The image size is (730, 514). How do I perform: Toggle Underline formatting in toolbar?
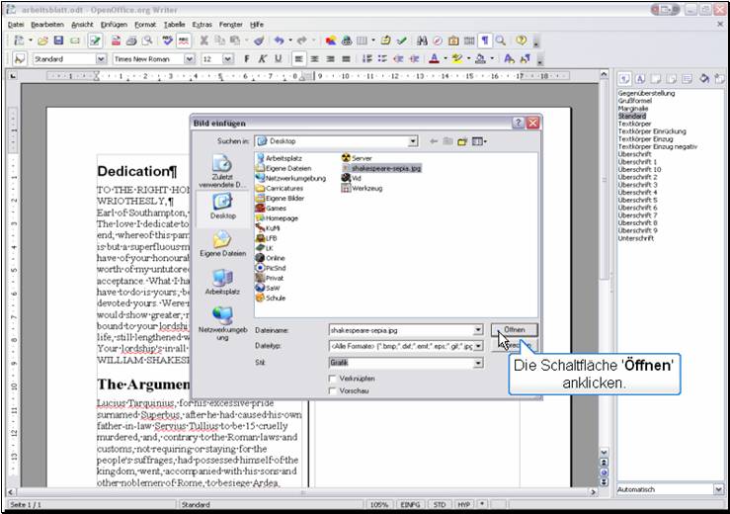pos(279,59)
